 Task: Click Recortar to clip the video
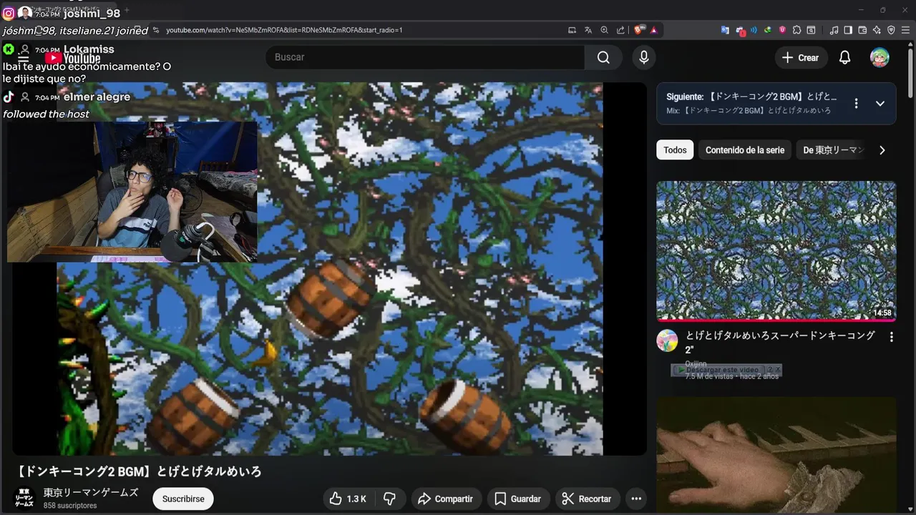pyautogui.click(x=587, y=499)
